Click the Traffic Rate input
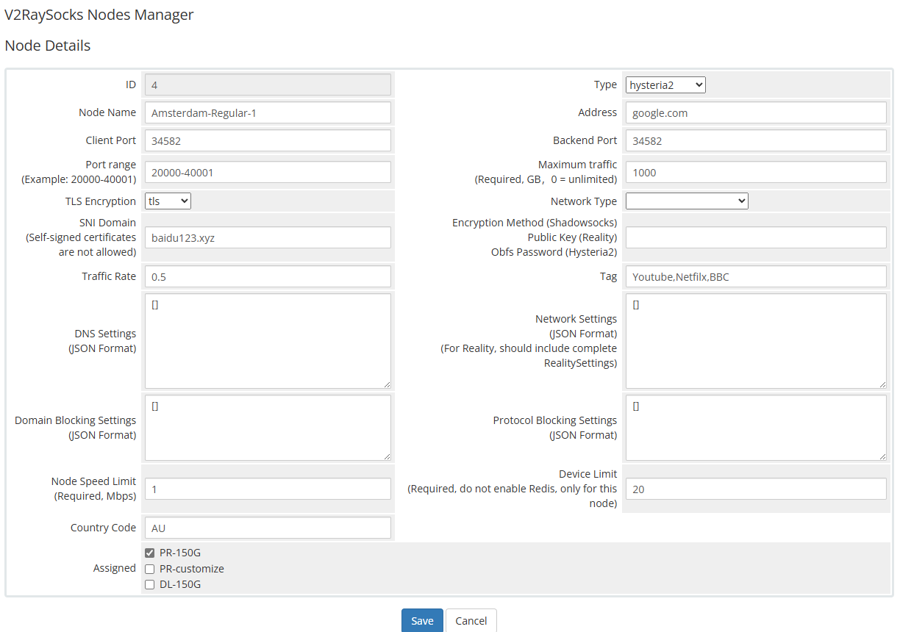Viewport: 900px width, 632px height. tap(268, 277)
